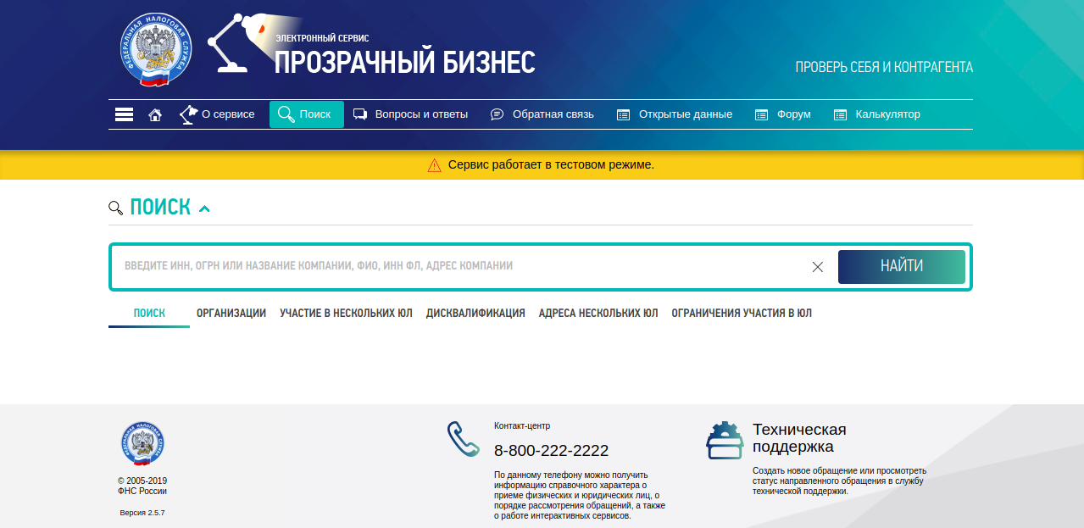Collapse the ПОИСК section via its chevron
This screenshot has width=1084, height=528.
(203, 206)
